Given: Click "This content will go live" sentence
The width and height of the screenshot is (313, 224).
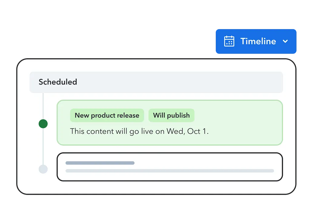Looking at the screenshot, I should (118, 131).
